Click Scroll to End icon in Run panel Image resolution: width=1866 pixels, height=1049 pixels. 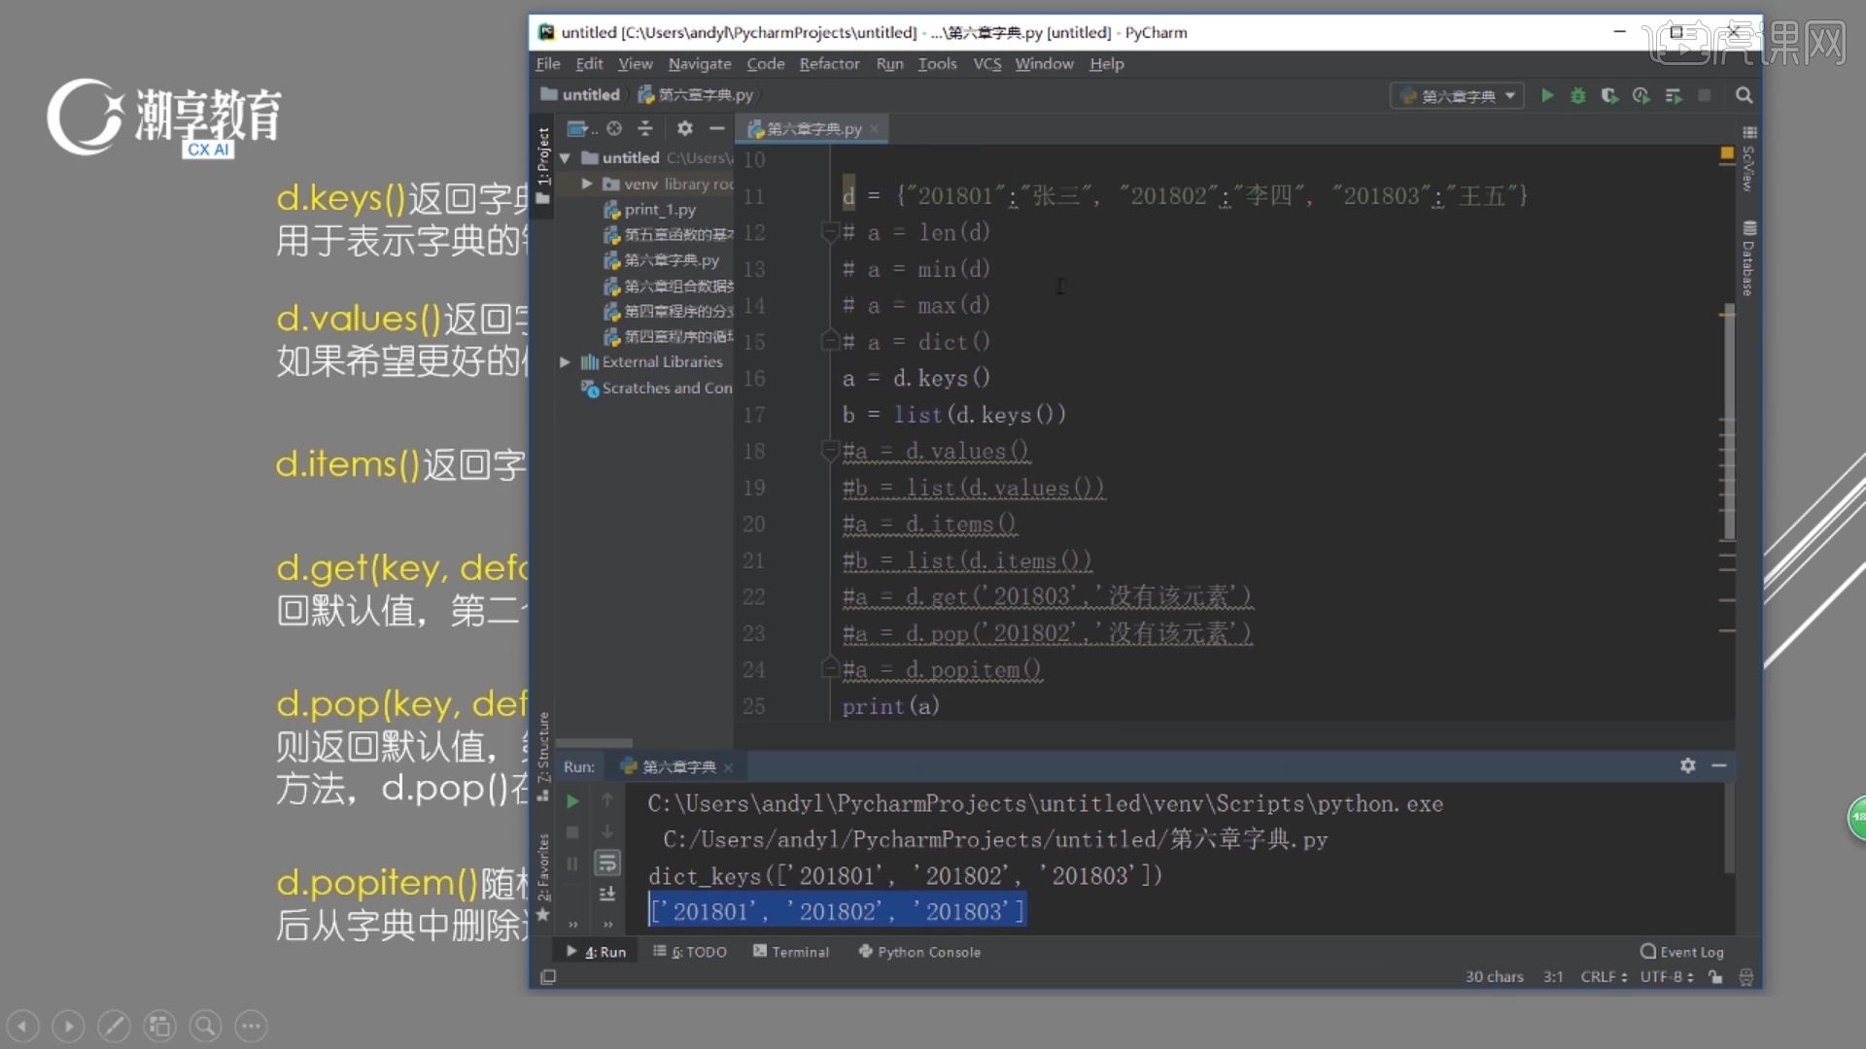[x=607, y=894]
